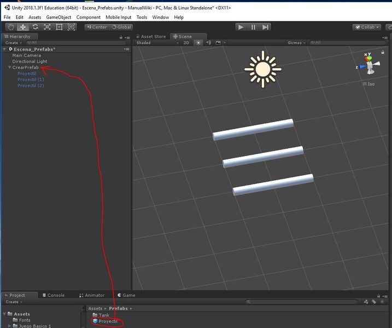Switch to the Console tab

pos(54,295)
